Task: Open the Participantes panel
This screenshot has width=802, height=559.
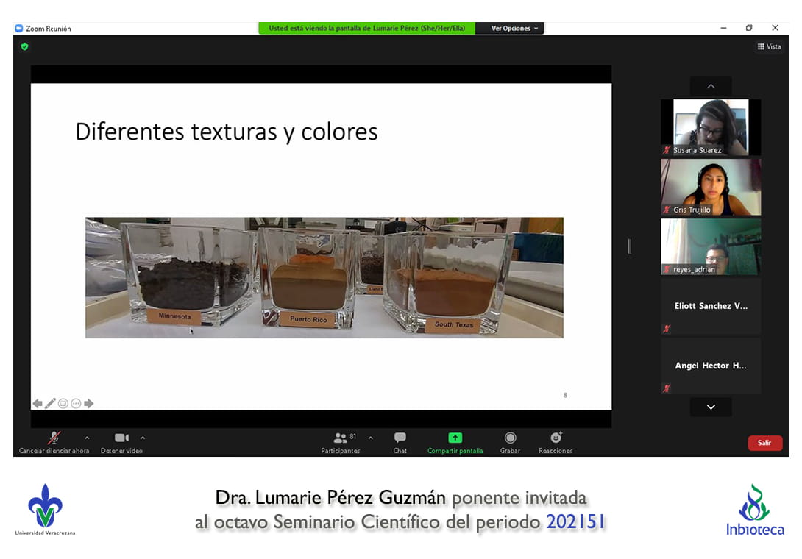Action: [341, 438]
